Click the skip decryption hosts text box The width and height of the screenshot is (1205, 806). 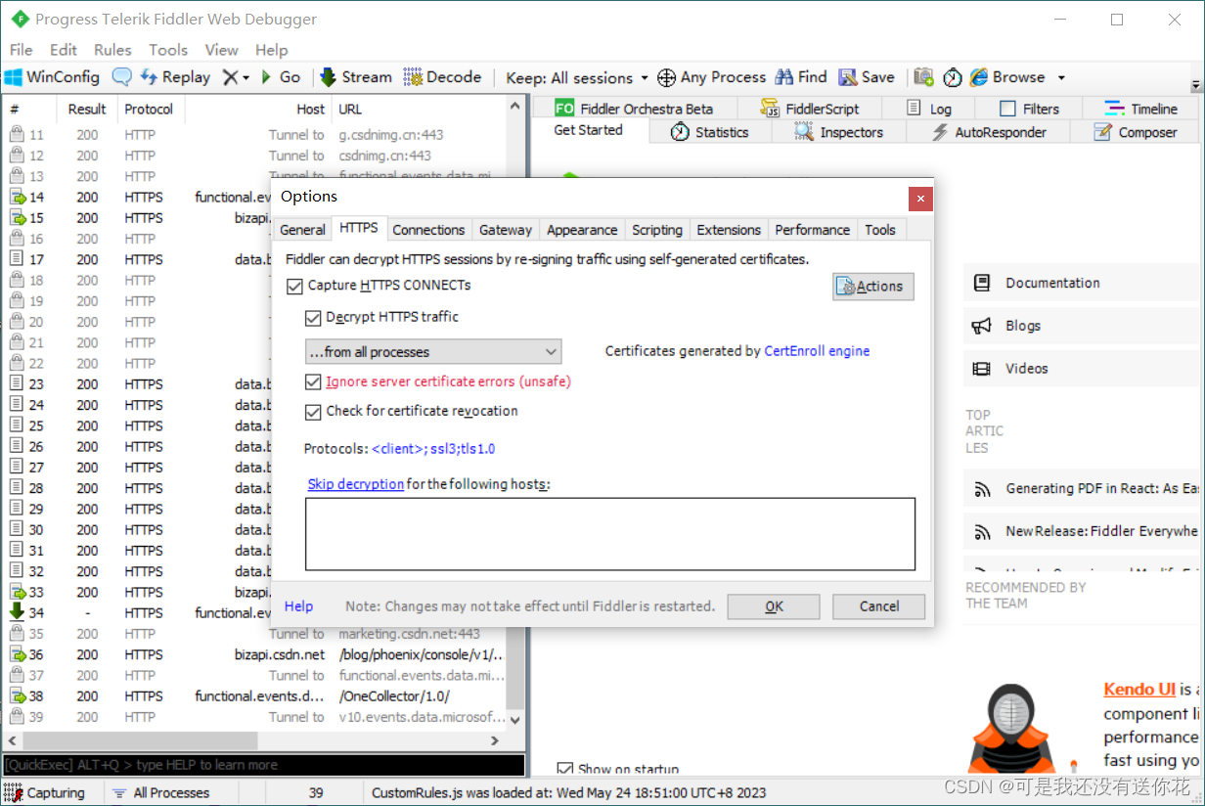point(610,532)
